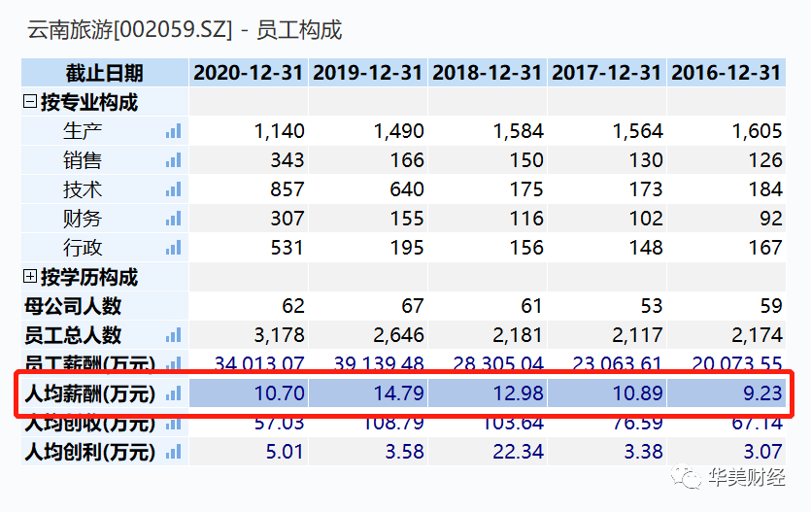Collapse the 按专业构成 section
The height and width of the screenshot is (512, 811).
pos(30,101)
